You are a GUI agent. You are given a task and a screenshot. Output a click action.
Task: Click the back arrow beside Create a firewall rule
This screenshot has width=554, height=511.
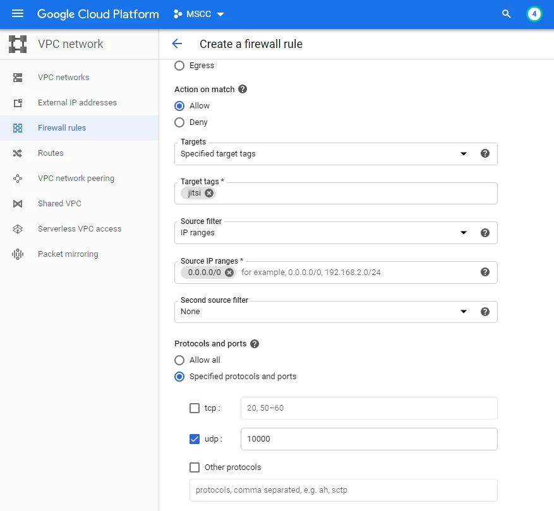pos(177,44)
